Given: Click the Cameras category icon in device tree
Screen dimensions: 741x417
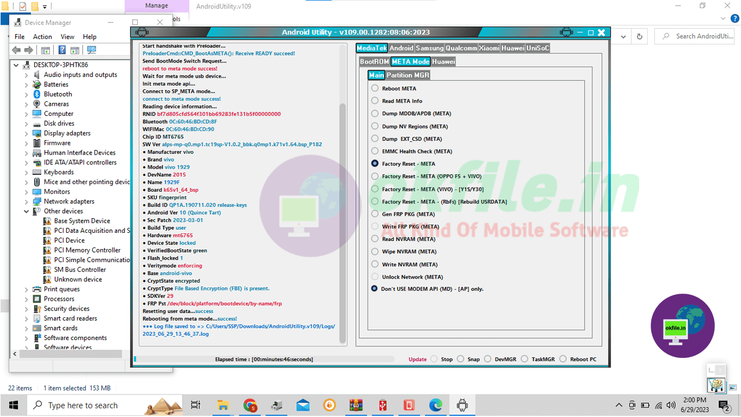Looking at the screenshot, I should pyautogui.click(x=37, y=104).
